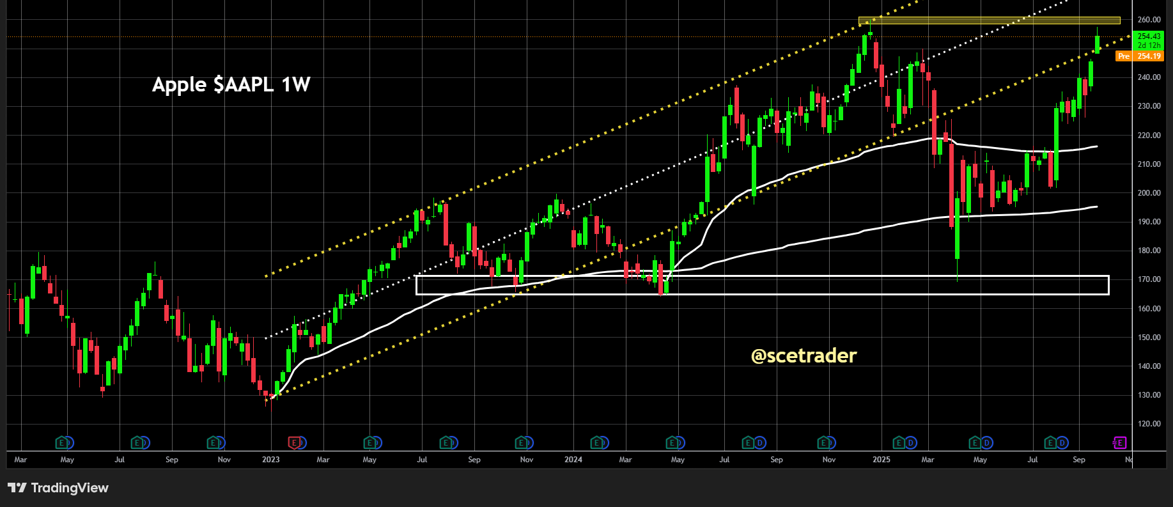
Task: Select the @scetrader watermark text
Action: [804, 355]
